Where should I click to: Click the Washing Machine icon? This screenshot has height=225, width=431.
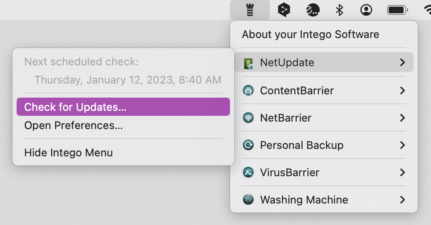click(248, 199)
